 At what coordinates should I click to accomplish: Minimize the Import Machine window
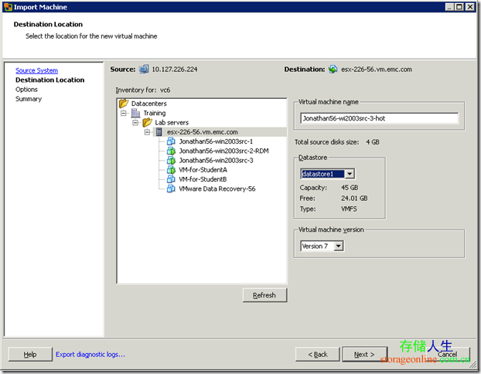pos(450,7)
